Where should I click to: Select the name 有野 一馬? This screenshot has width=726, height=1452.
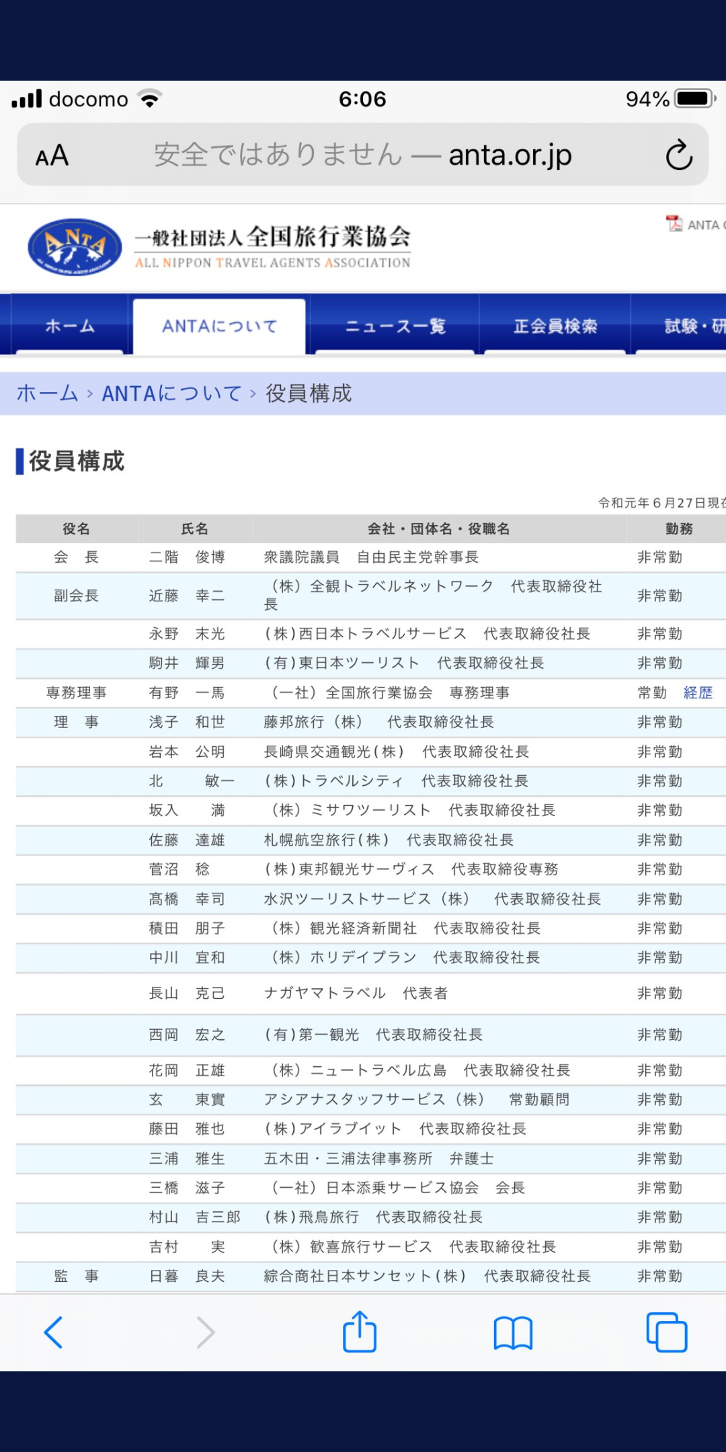[x=187, y=693]
